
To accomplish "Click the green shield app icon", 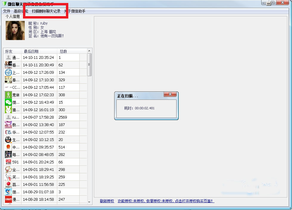I will point(4,4).
